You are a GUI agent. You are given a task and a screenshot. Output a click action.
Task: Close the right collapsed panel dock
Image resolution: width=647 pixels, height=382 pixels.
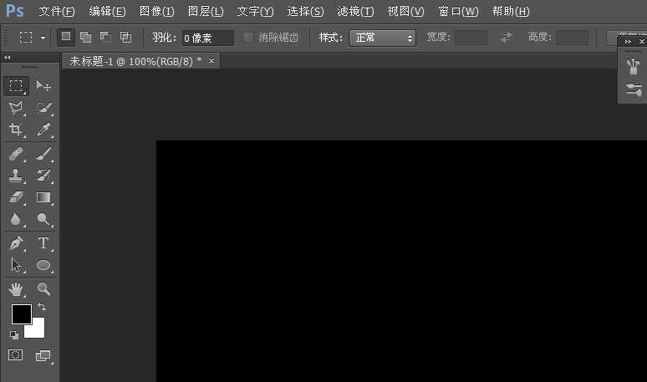click(x=642, y=42)
